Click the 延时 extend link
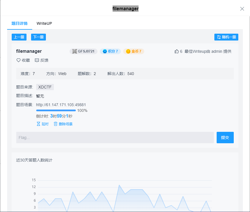This screenshot has height=212, width=250. (x=45, y=124)
